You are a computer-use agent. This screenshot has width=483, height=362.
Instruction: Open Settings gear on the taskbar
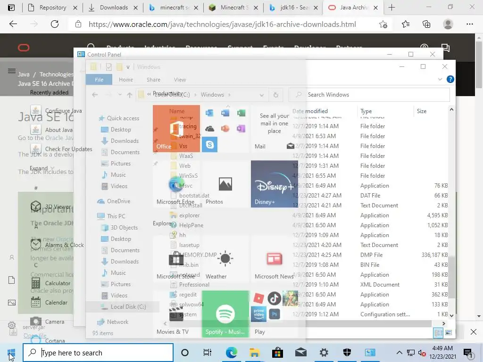pyautogui.click(x=324, y=353)
